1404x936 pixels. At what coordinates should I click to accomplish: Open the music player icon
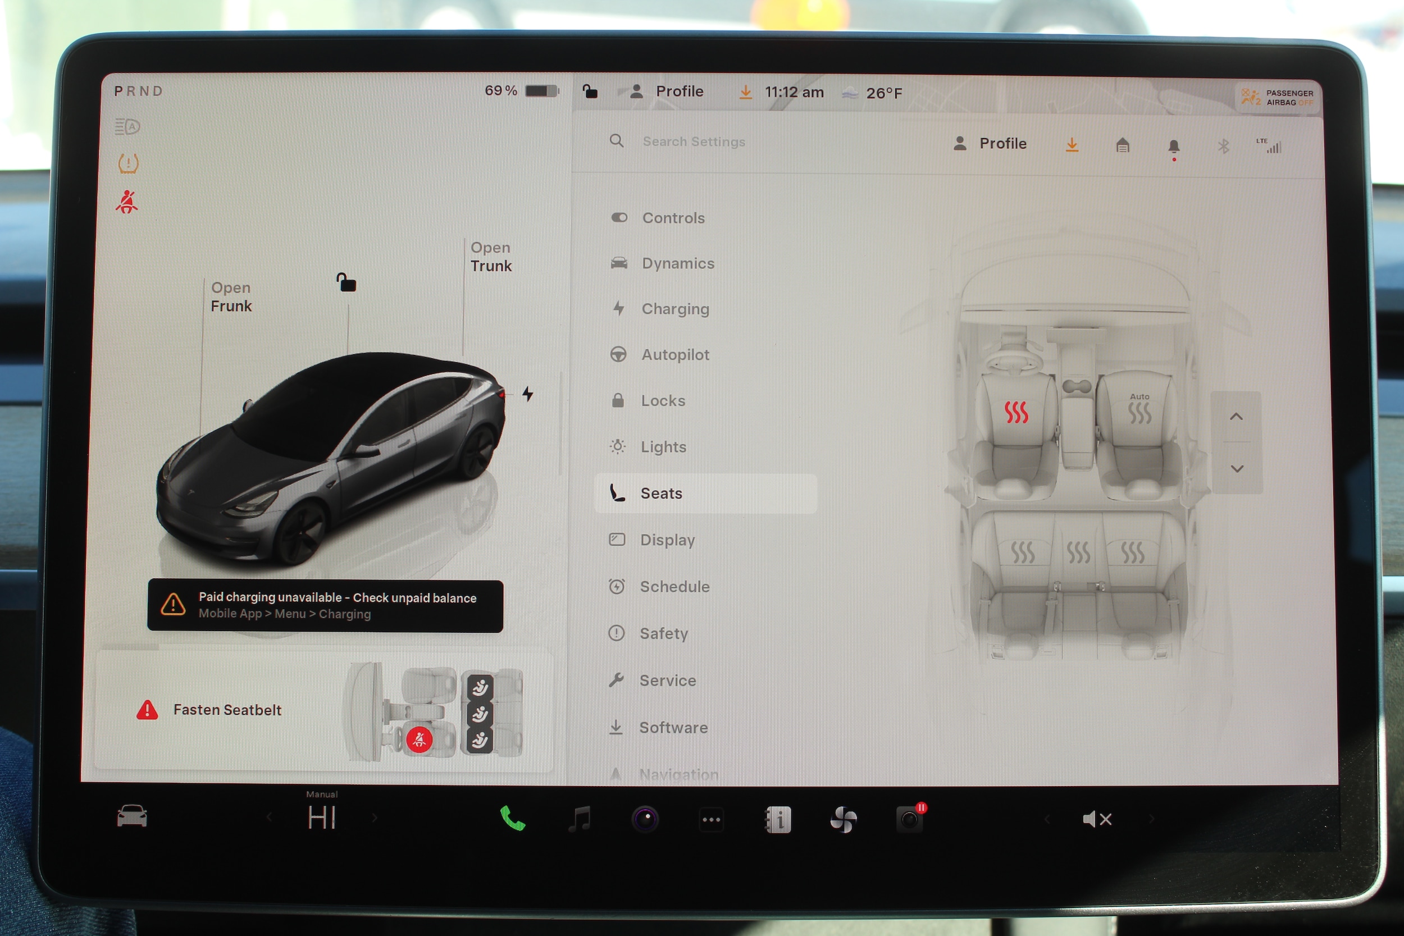click(x=579, y=819)
